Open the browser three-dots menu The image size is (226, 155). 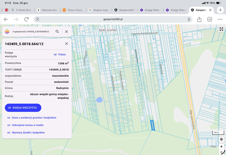tap(220, 19)
